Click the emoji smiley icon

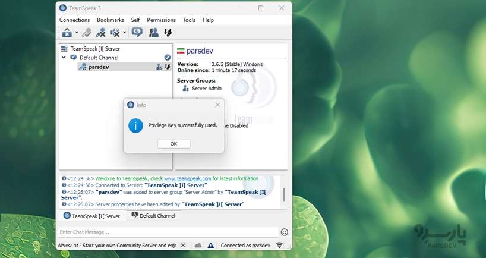284,232
